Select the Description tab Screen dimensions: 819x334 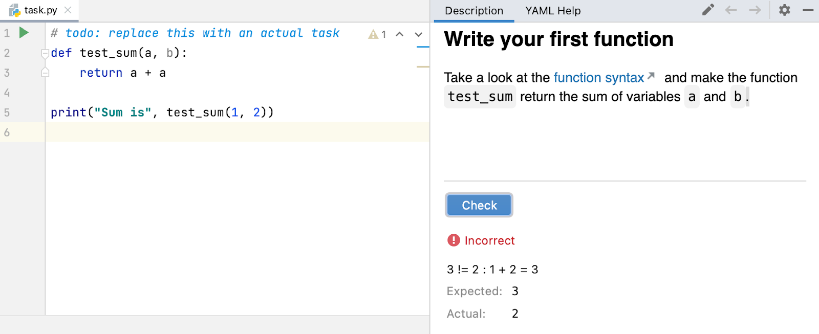[x=474, y=11]
